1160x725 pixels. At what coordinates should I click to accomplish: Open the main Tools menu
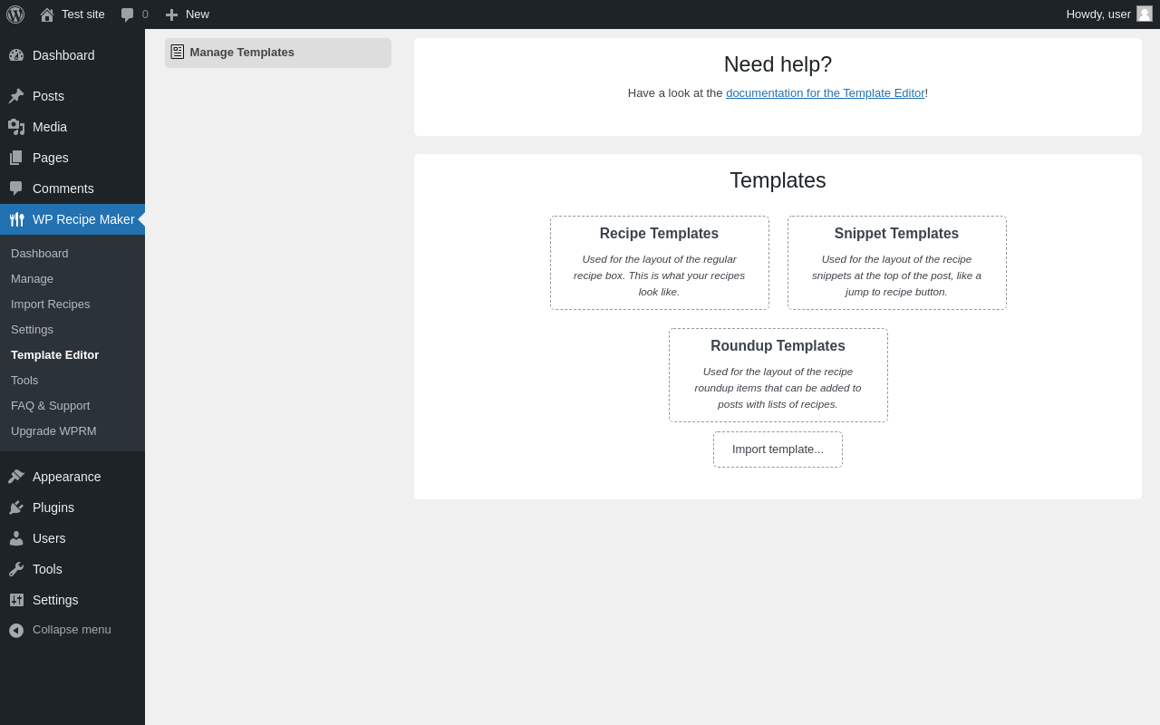[72, 569]
